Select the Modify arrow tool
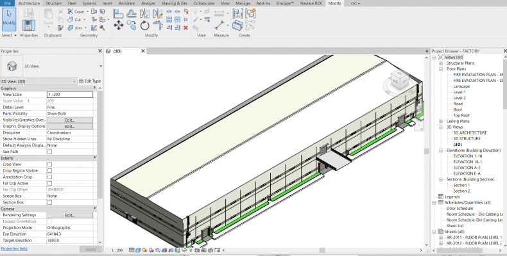 (9, 20)
